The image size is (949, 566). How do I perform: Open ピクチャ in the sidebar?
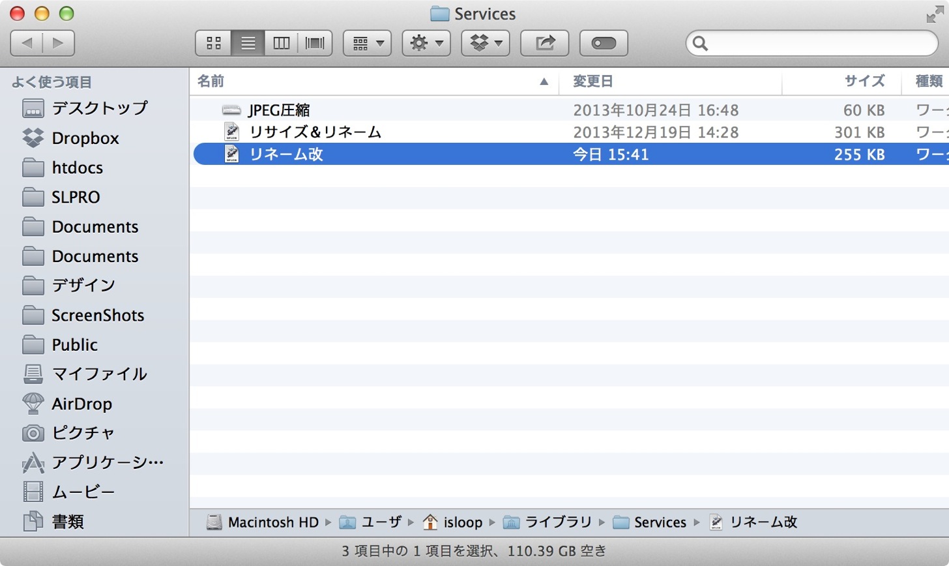click(x=68, y=433)
